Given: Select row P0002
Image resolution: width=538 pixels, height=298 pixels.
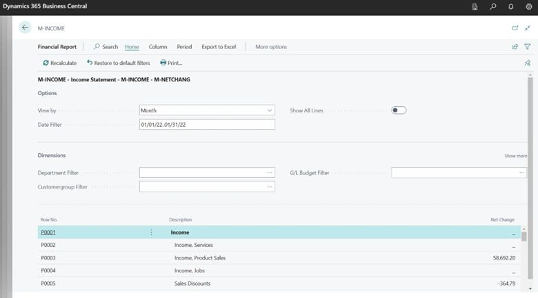Looking at the screenshot, I should point(279,245).
